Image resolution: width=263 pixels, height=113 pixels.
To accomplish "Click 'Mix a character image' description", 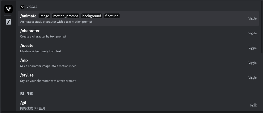I will (48, 66).
